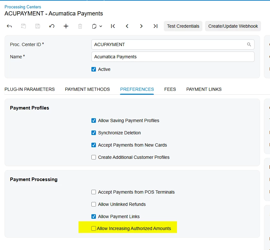Enable Allow Unlinked Refunds checkbox
Screen dimensions: 270x250
point(94,204)
